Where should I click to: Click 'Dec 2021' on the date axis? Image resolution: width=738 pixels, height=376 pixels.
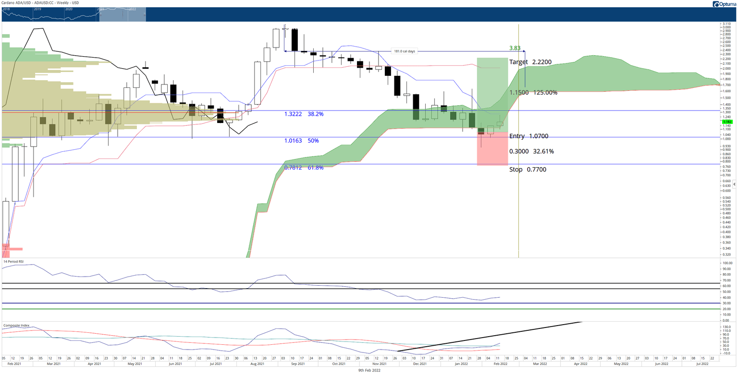pos(420,364)
